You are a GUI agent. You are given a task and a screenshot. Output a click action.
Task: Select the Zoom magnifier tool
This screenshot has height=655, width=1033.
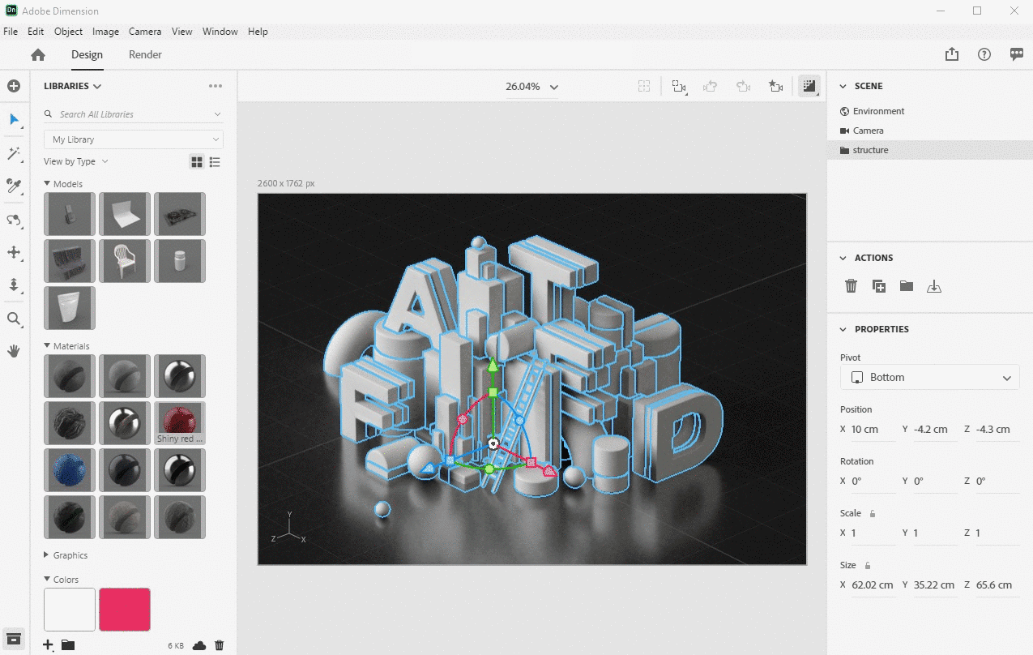pyautogui.click(x=14, y=319)
